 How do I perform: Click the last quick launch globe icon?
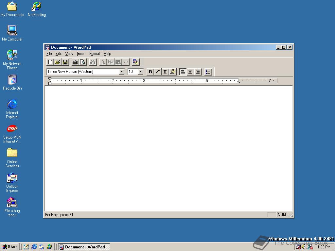[49, 247]
